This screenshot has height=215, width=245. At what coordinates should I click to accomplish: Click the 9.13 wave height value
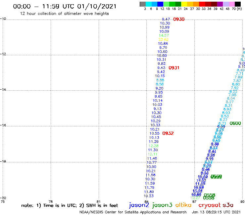(158, 109)
